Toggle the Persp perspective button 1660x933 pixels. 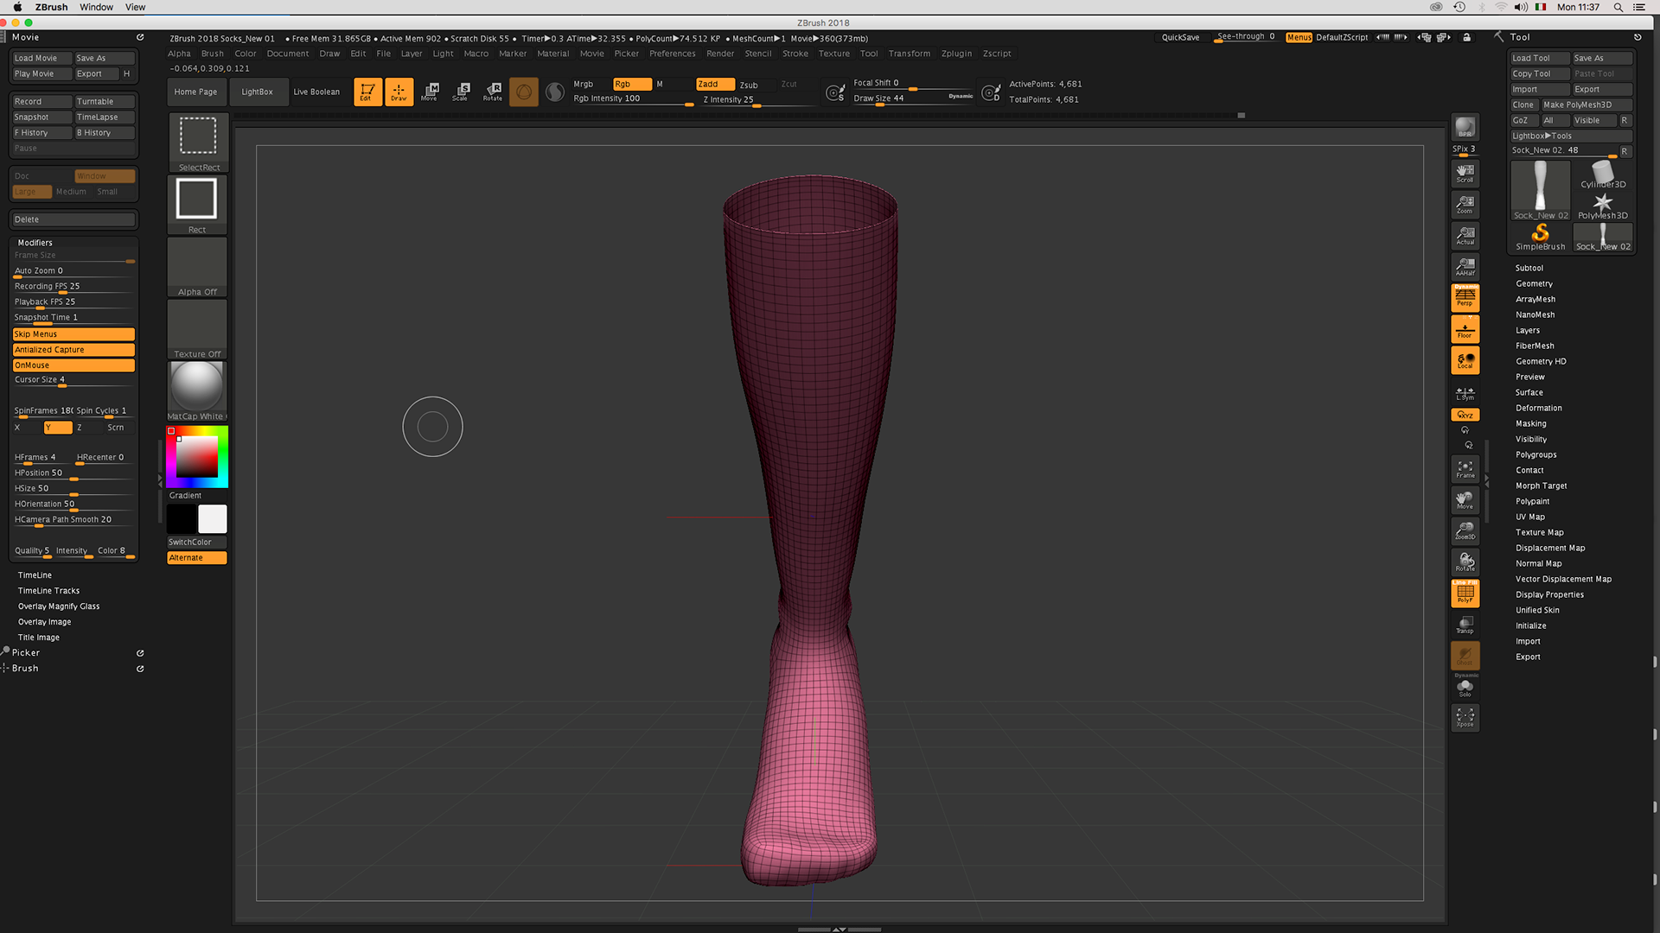tap(1465, 298)
